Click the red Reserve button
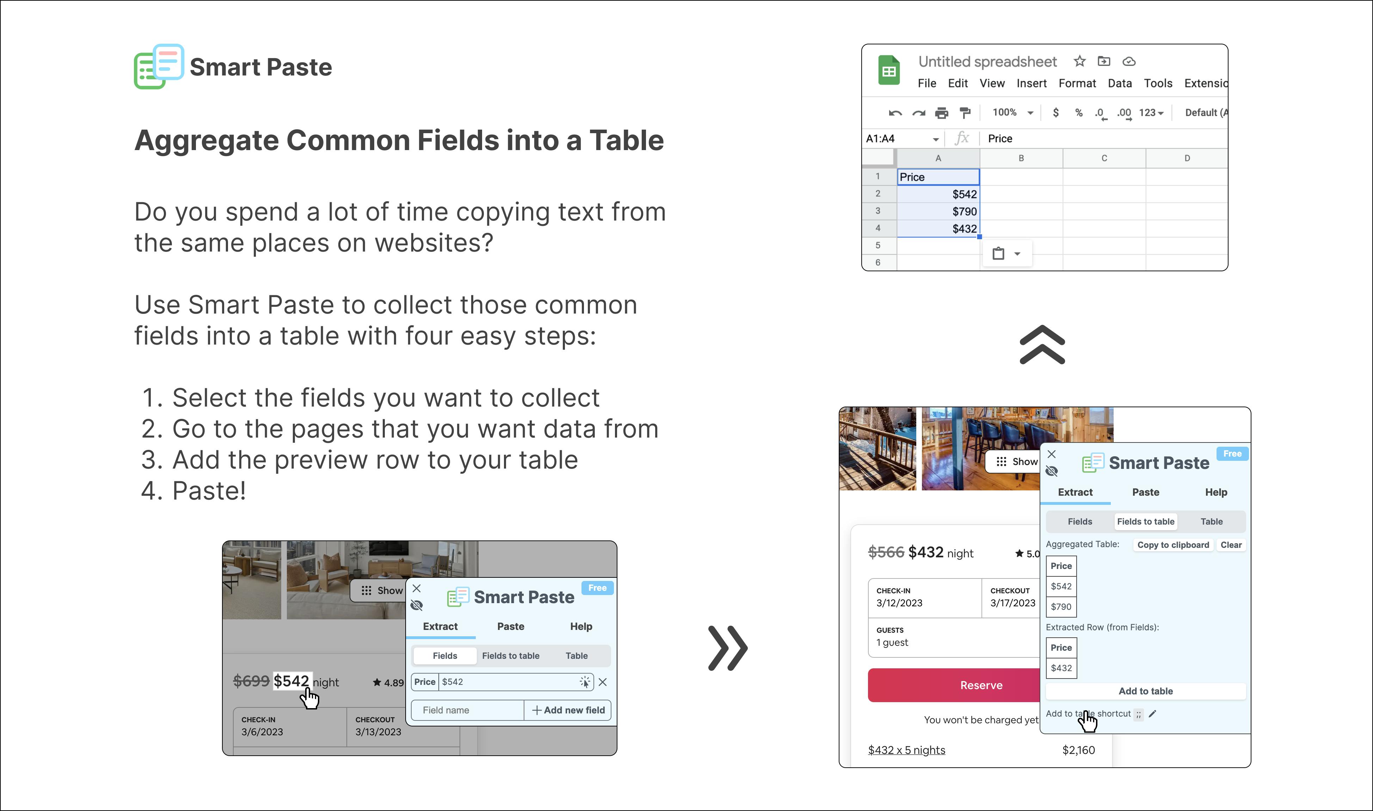The height and width of the screenshot is (811, 1373). pyautogui.click(x=954, y=685)
